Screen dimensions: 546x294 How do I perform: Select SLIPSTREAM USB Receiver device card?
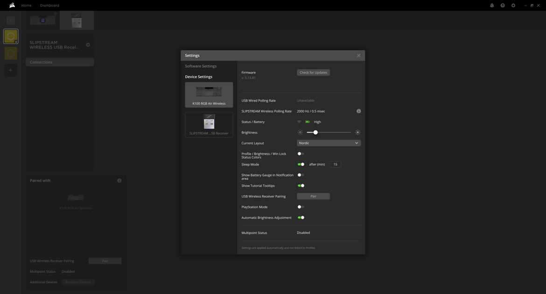(x=209, y=125)
